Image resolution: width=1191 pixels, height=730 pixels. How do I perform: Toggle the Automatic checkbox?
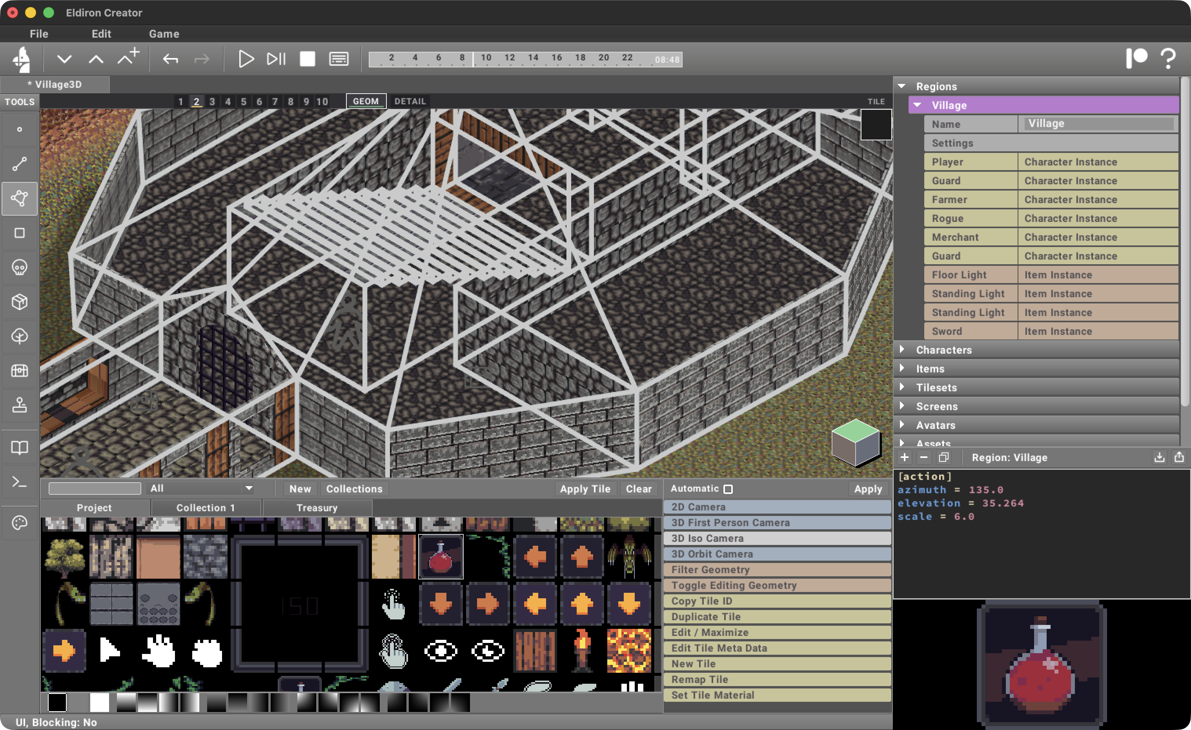pyautogui.click(x=728, y=488)
